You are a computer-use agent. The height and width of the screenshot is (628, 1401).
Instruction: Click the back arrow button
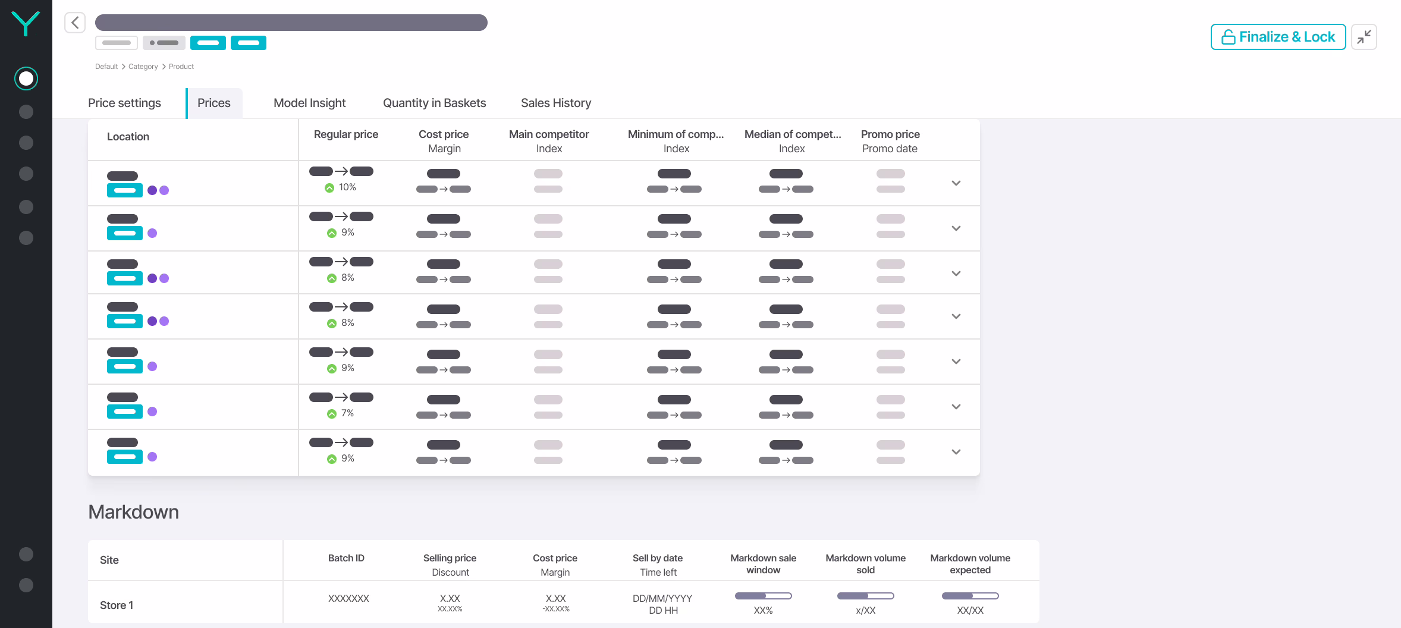(75, 23)
